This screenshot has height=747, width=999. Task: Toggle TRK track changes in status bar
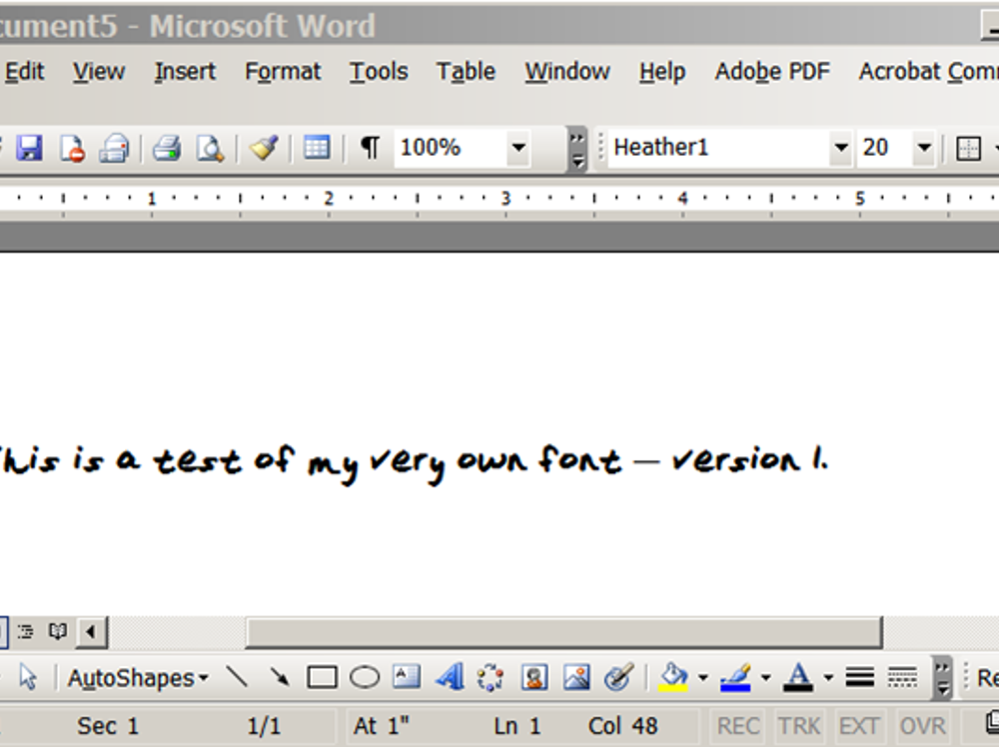click(x=799, y=726)
